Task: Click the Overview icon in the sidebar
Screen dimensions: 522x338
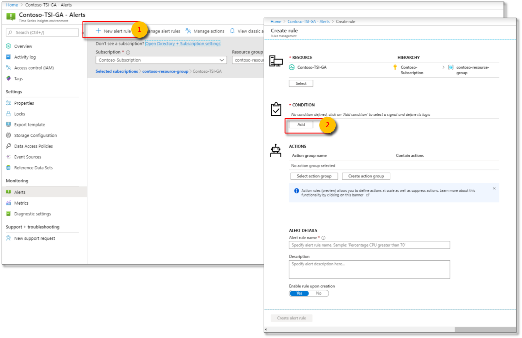Action: [x=8, y=46]
